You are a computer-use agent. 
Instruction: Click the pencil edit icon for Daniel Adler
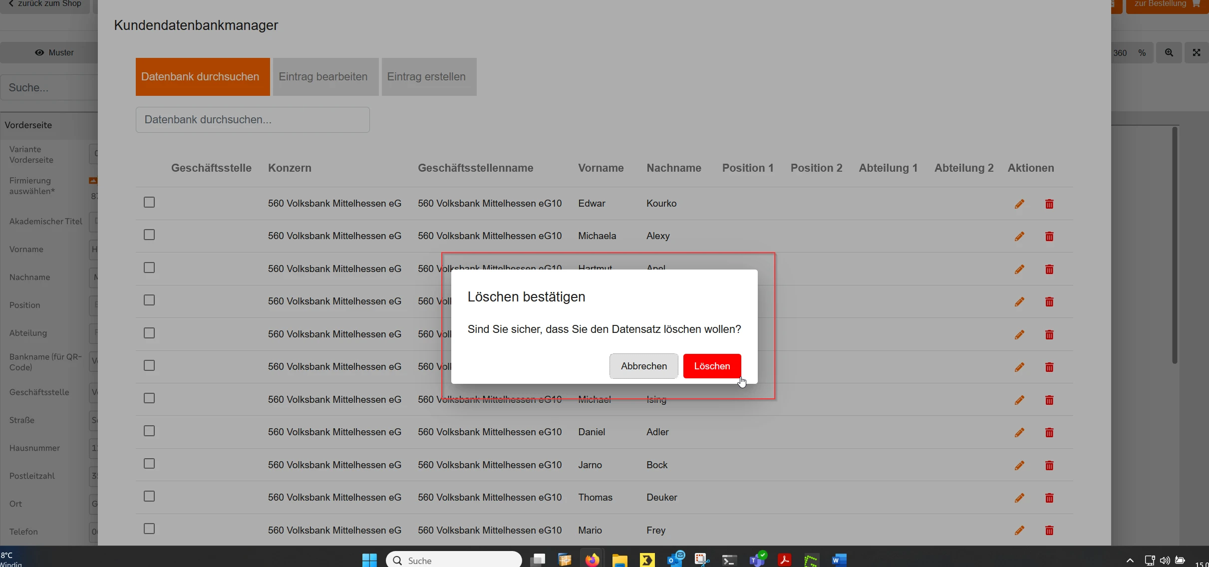tap(1019, 432)
